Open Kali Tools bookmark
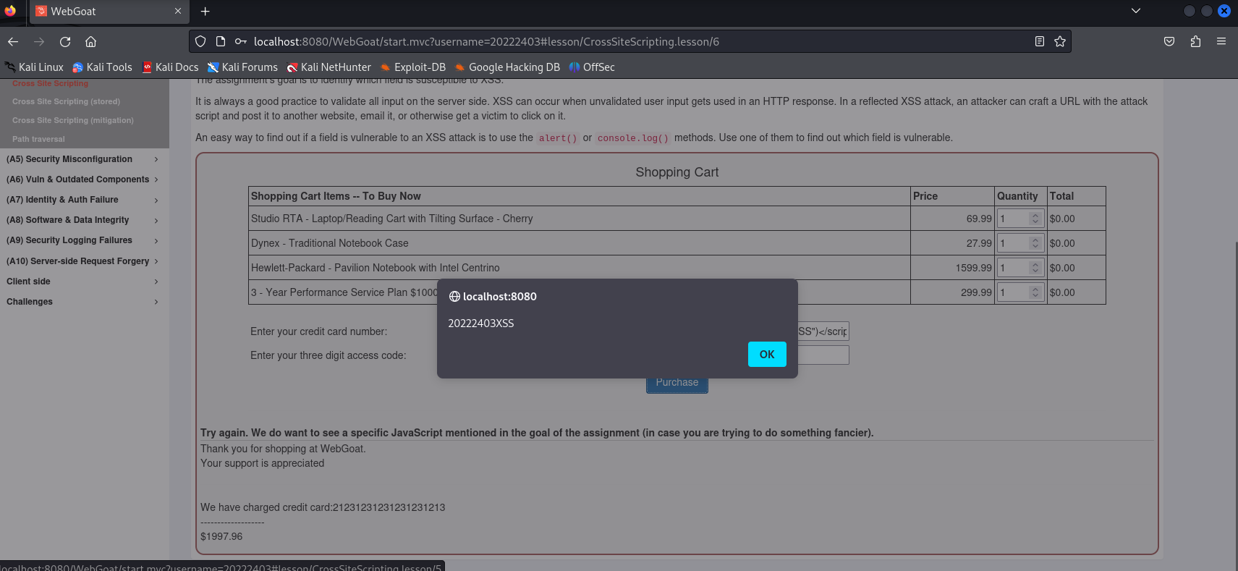1238x571 pixels. click(102, 67)
